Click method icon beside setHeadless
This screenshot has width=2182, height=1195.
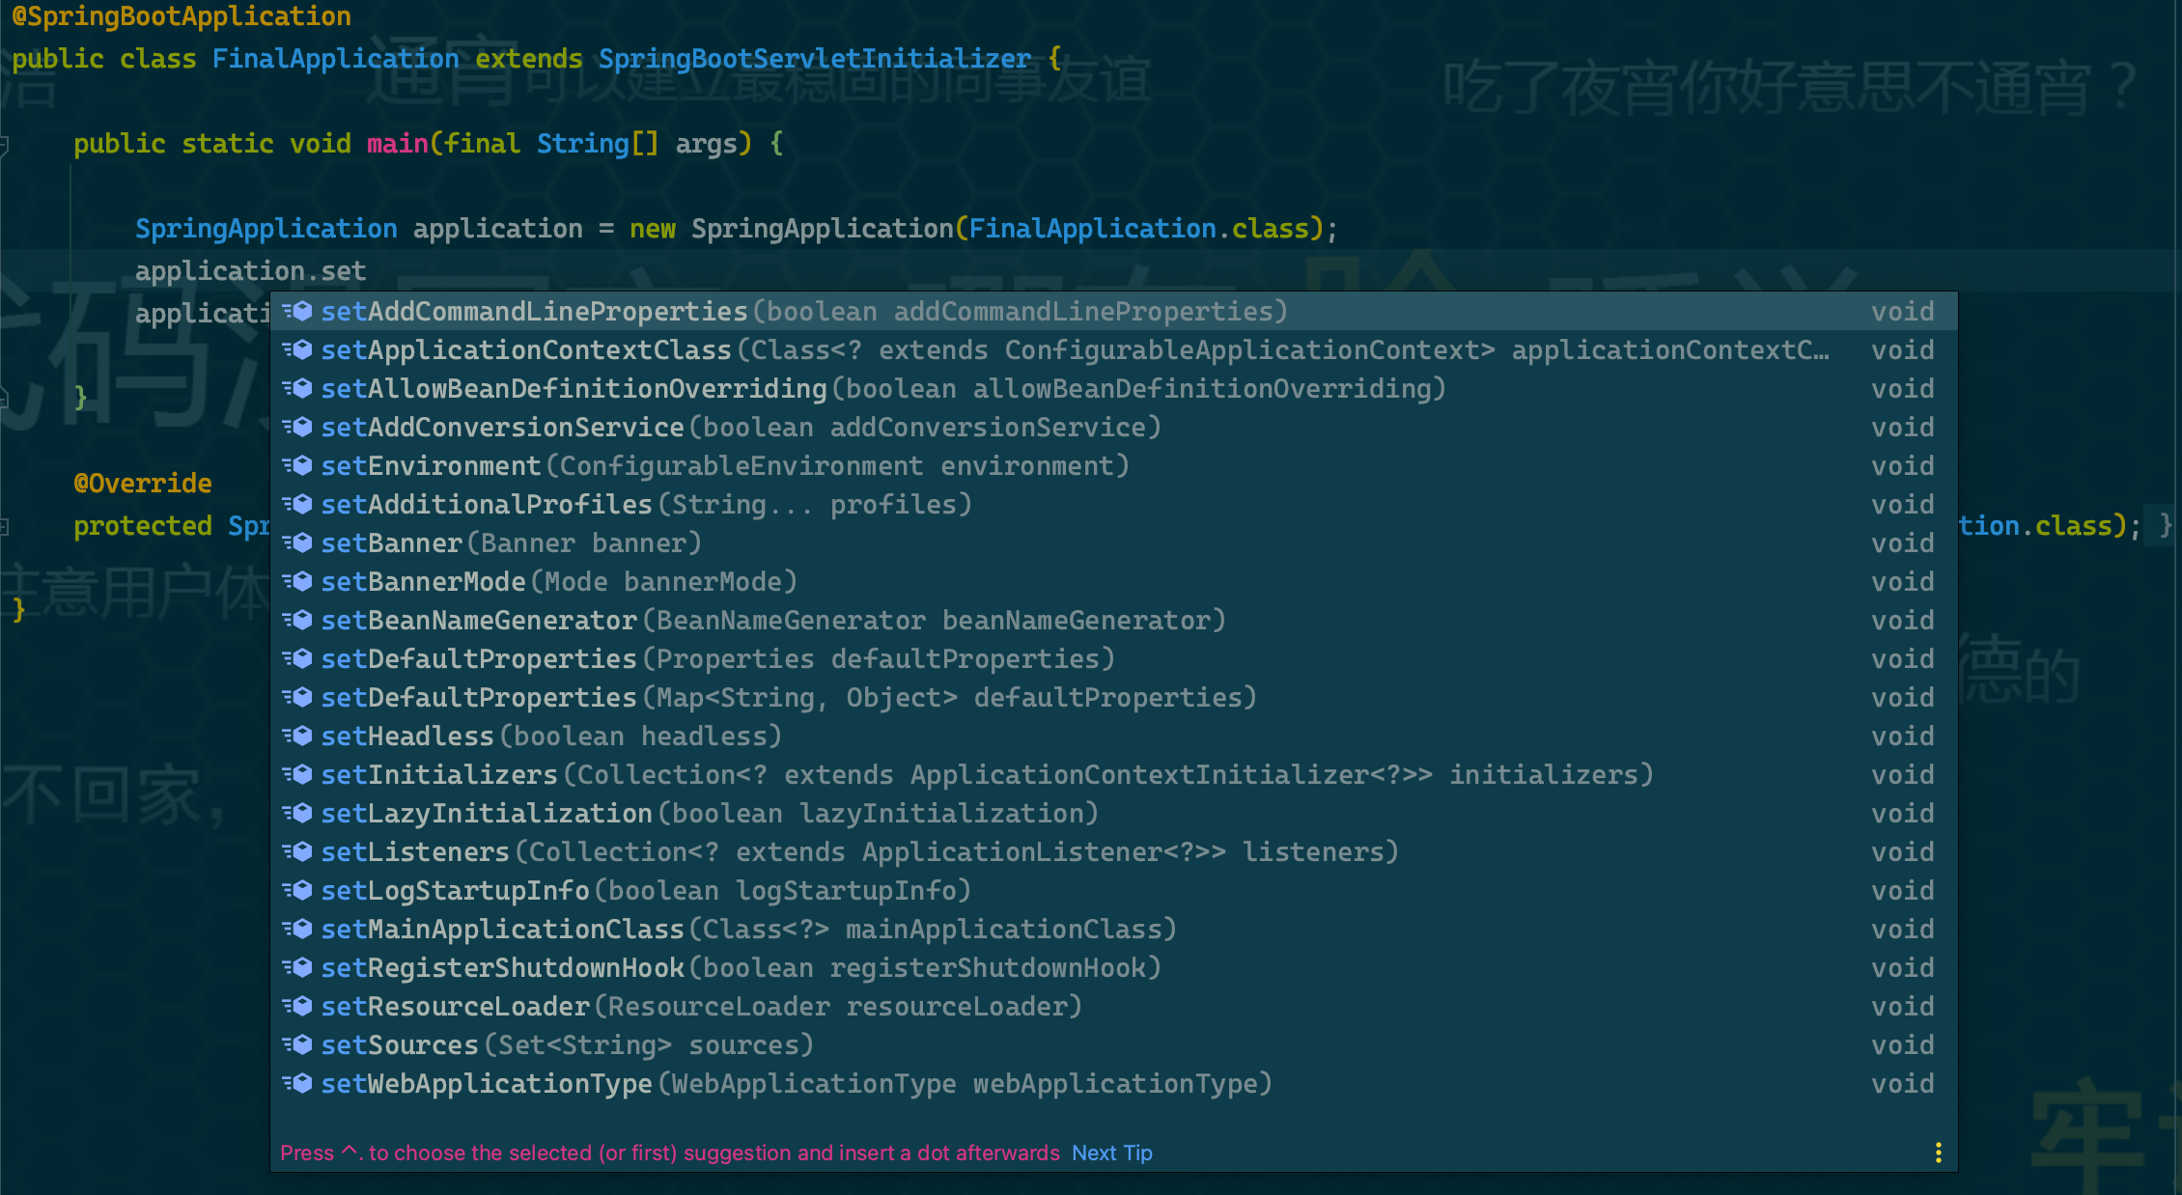coord(297,736)
